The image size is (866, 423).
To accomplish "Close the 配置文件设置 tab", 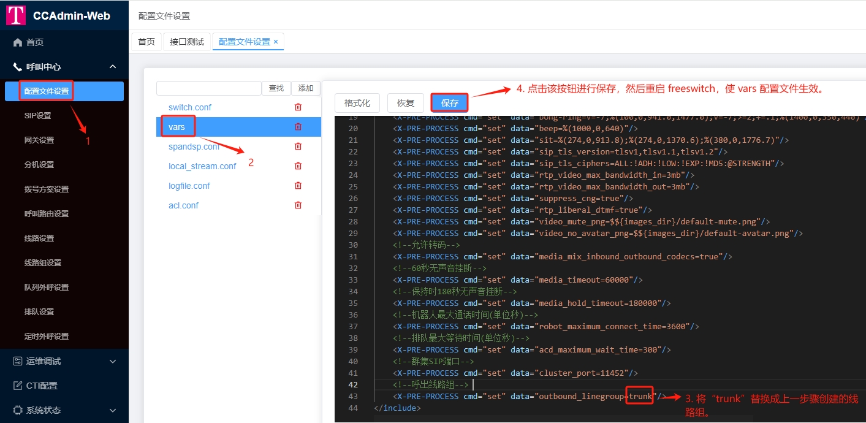I will 276,42.
